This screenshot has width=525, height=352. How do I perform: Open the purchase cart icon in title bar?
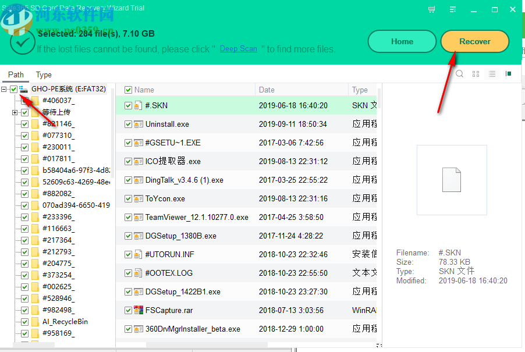pyautogui.click(x=431, y=9)
